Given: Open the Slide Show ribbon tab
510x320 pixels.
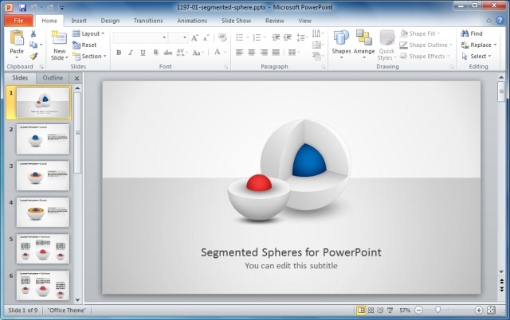Looking at the screenshot, I should [x=236, y=21].
